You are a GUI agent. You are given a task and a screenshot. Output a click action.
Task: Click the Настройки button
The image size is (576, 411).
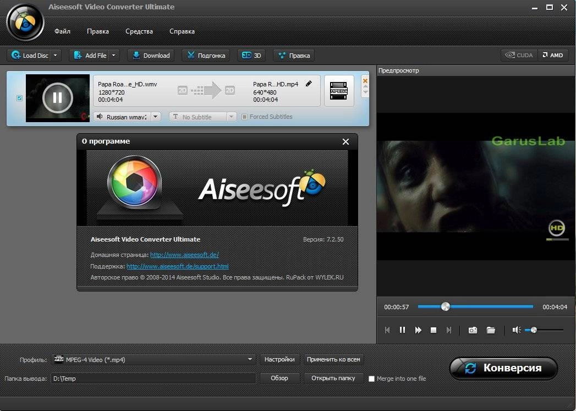click(x=279, y=359)
